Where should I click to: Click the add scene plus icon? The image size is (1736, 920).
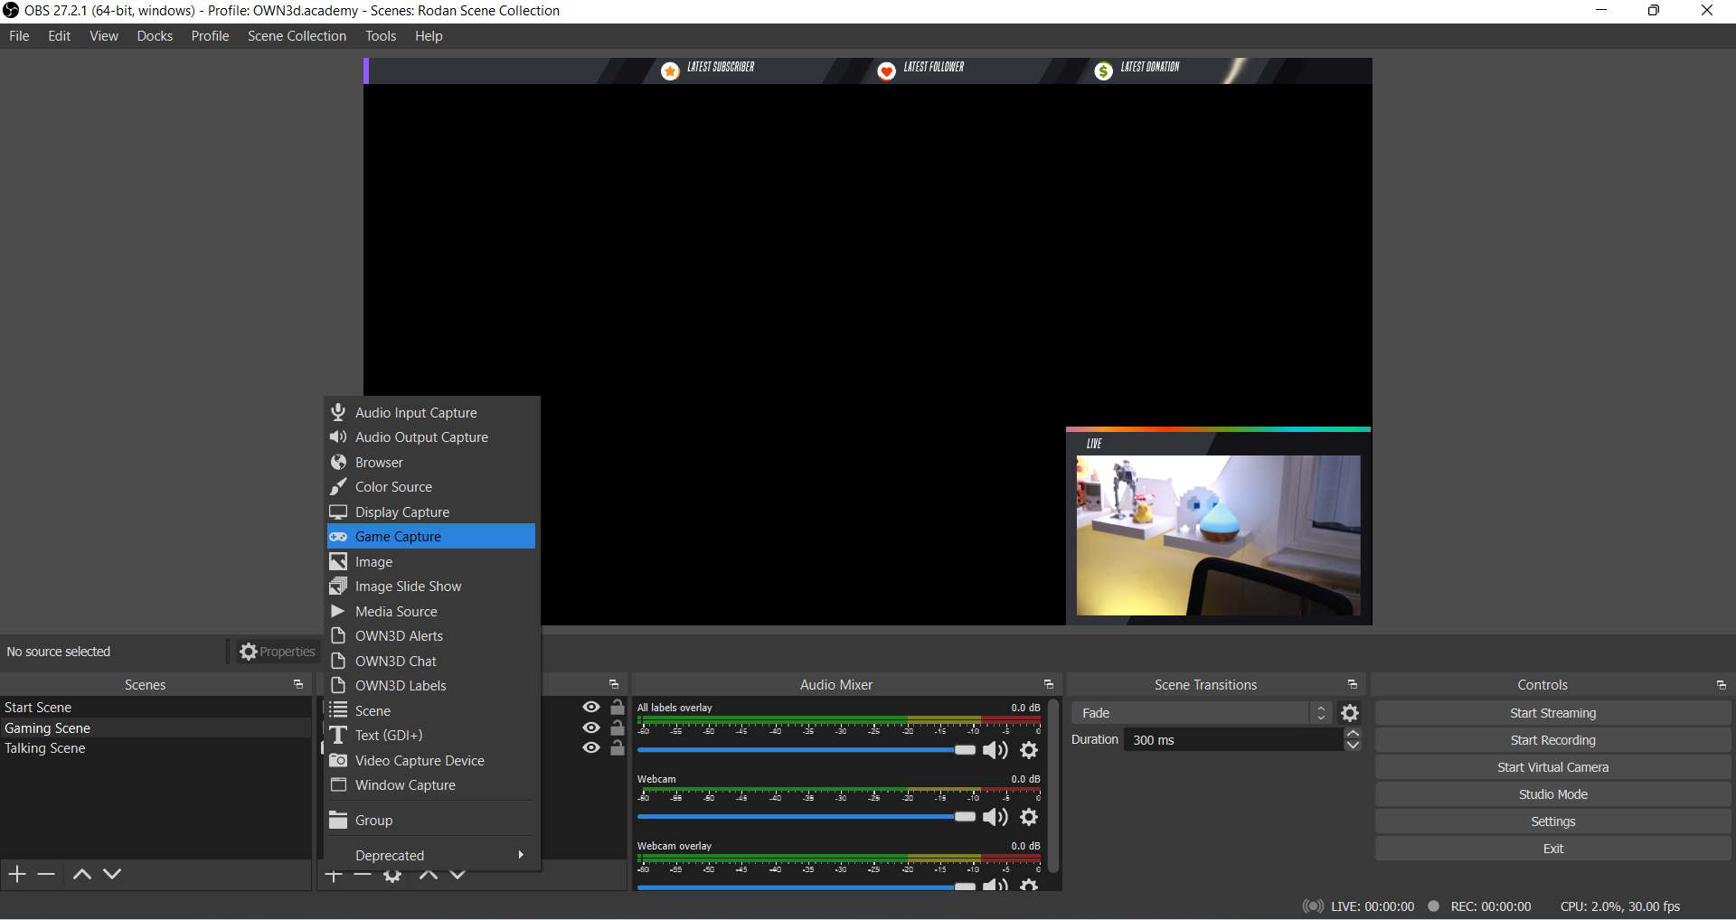(x=17, y=874)
